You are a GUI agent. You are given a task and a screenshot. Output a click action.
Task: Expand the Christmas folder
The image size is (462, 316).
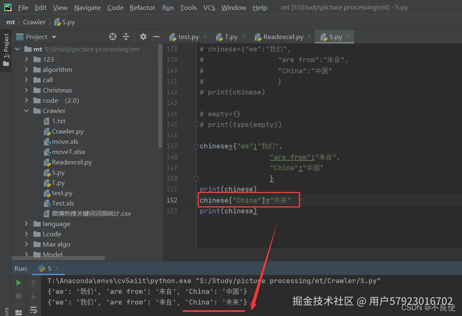point(26,90)
